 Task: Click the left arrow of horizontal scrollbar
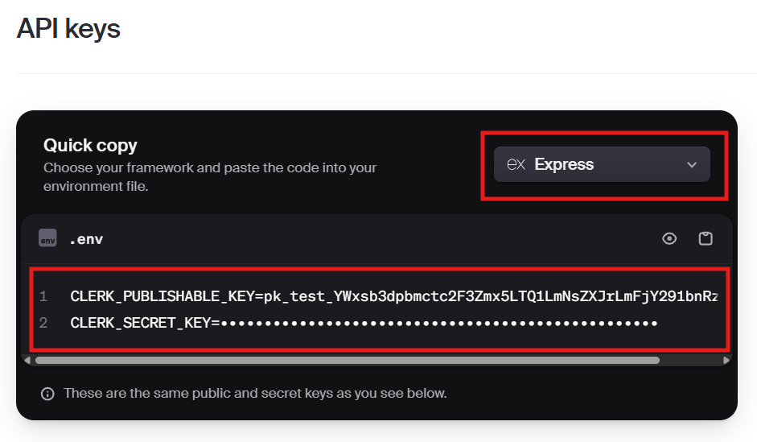pos(27,361)
